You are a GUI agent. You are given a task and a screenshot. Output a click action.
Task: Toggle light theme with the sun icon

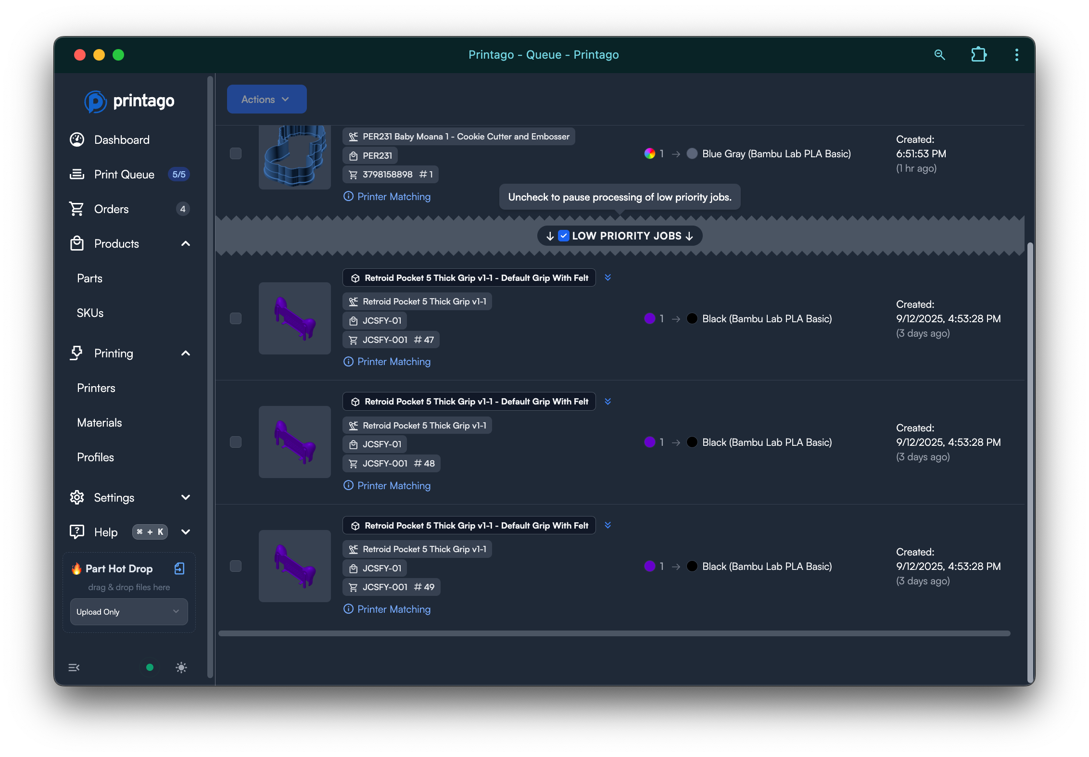pos(181,668)
